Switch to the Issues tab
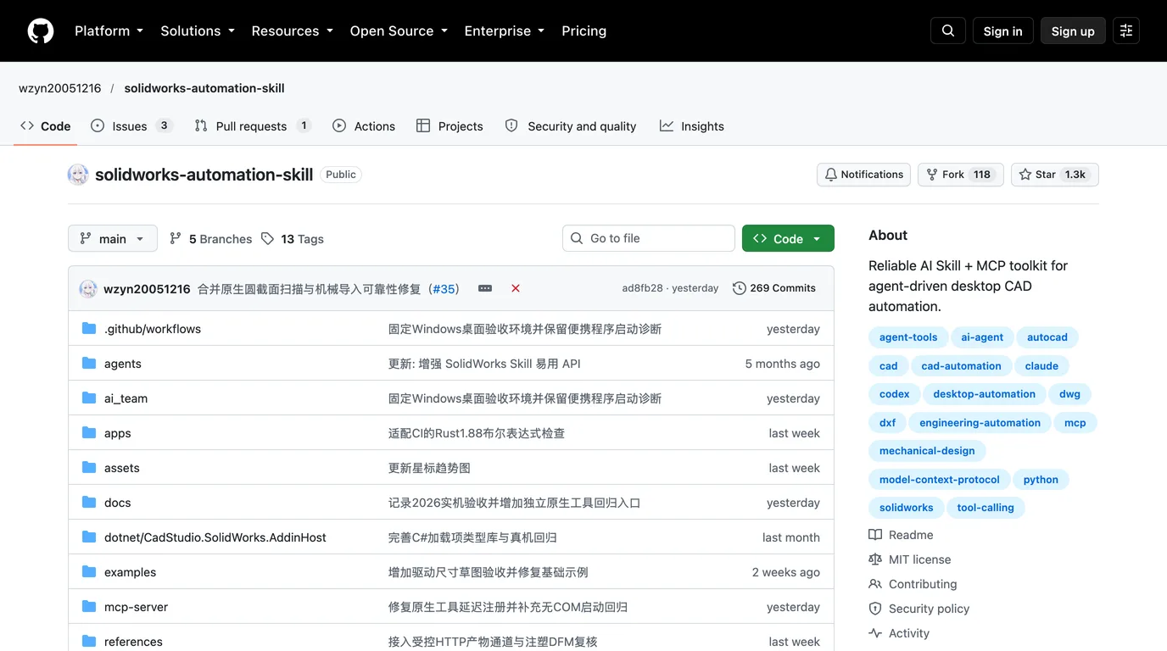Image resolution: width=1167 pixels, height=651 pixels. click(131, 126)
